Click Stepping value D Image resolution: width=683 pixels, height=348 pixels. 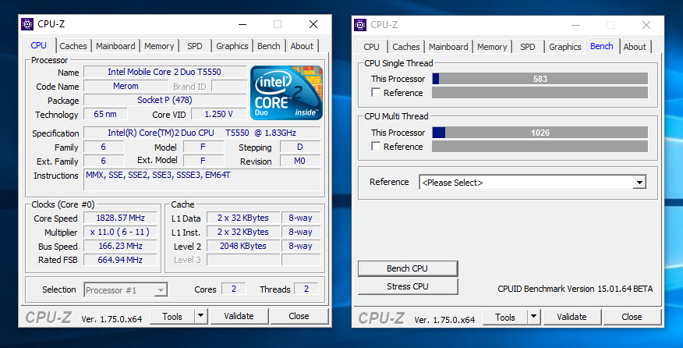pyautogui.click(x=299, y=147)
